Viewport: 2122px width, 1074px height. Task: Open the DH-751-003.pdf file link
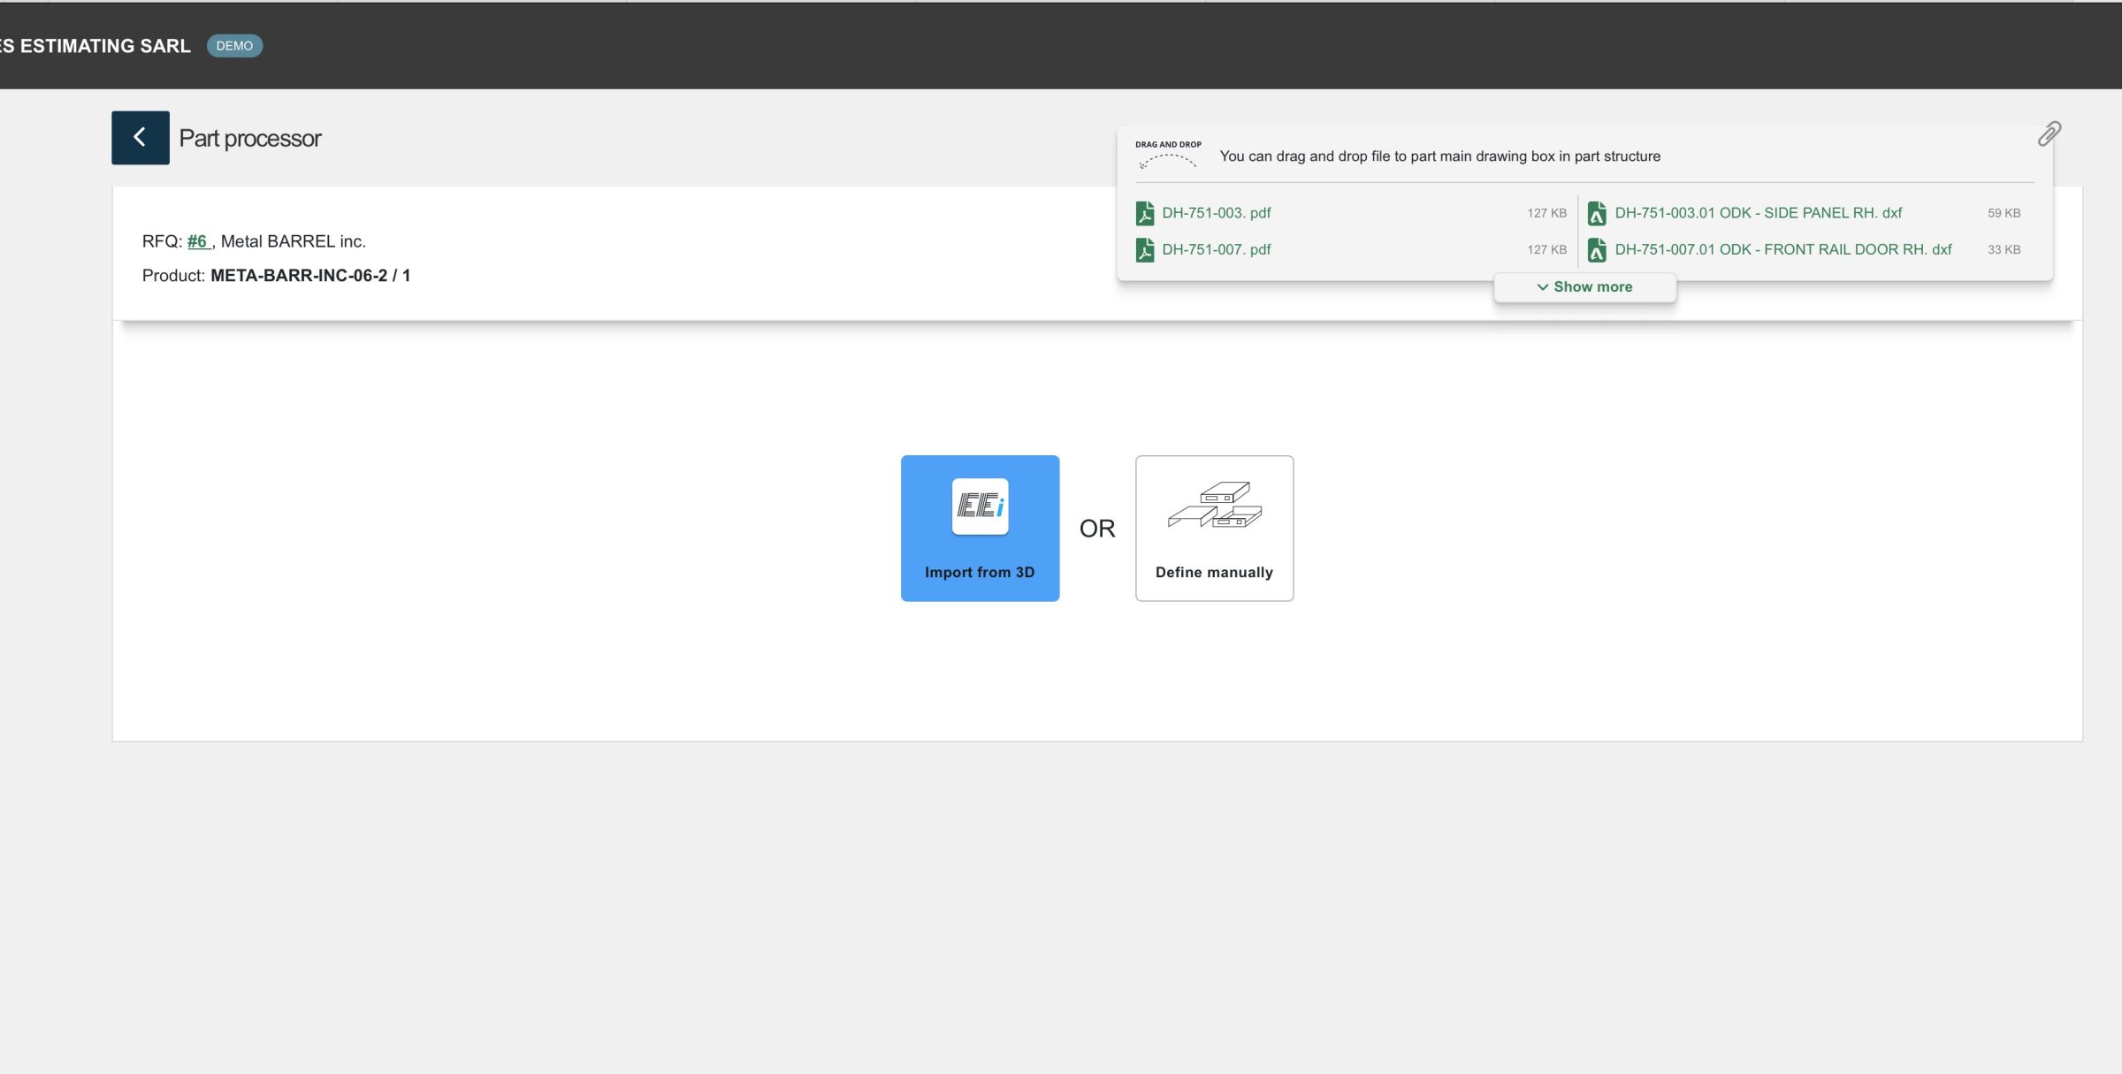point(1216,213)
